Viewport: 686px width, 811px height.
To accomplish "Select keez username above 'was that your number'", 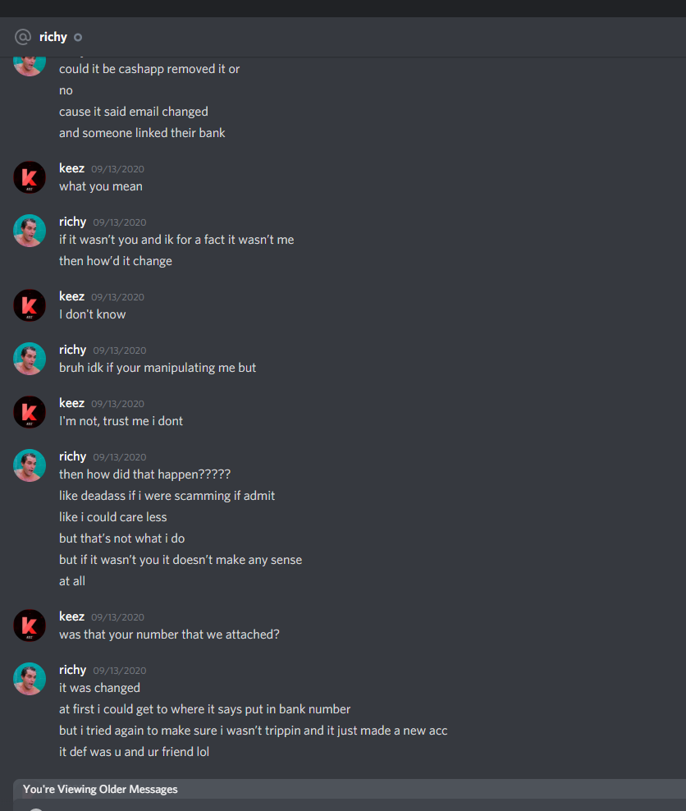I will 72,616.
